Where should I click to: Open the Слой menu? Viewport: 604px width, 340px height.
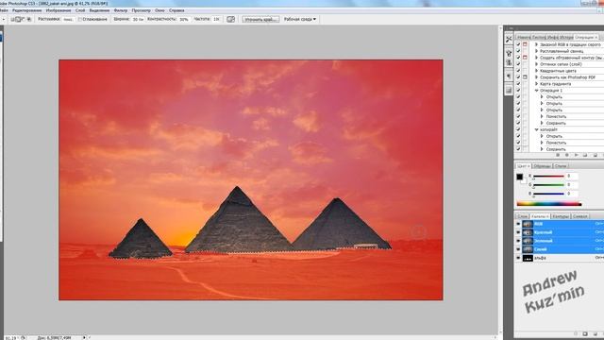[x=80, y=10]
